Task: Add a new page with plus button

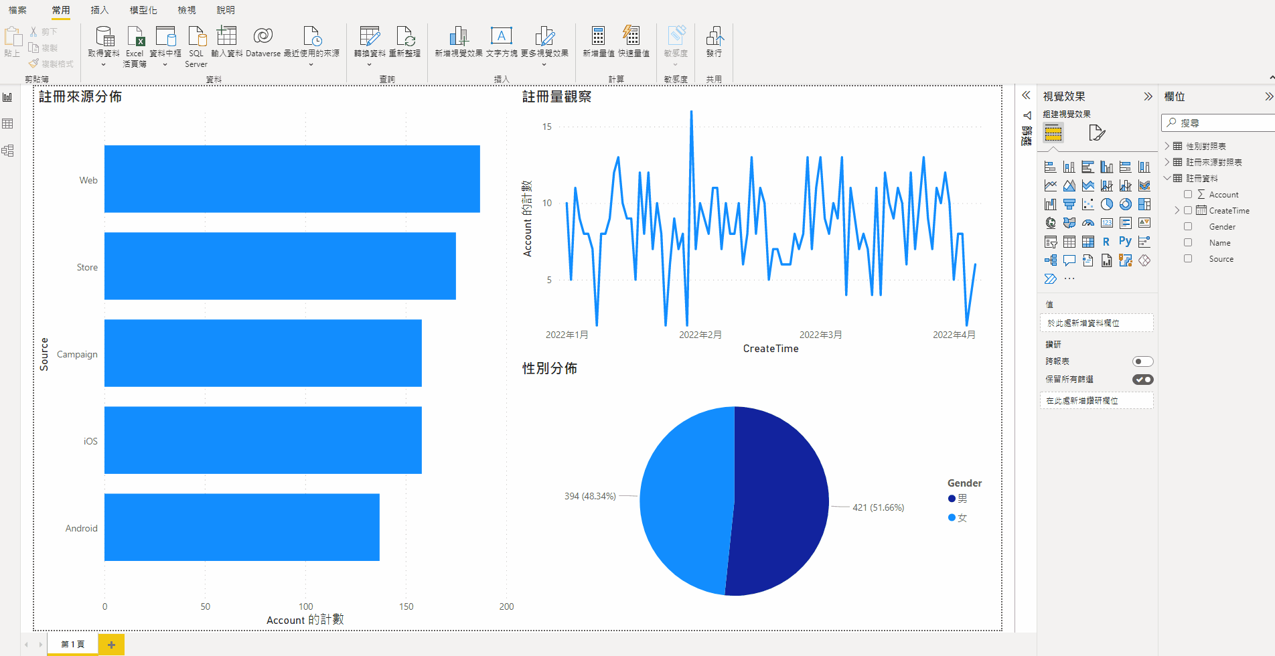Action: point(111,645)
